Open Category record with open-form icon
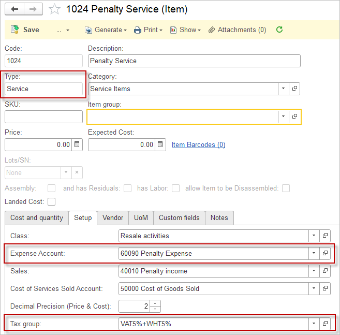Screen dimensions: 340x335 (x=294, y=89)
